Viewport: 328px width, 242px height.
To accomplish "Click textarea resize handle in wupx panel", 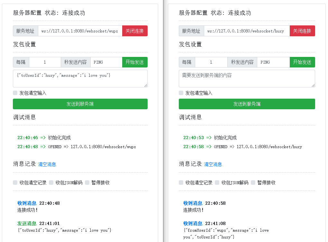I will click(146, 85).
